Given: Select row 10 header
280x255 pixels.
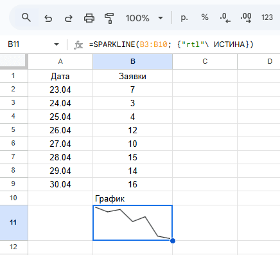Looking at the screenshot, I should coord(13,198).
